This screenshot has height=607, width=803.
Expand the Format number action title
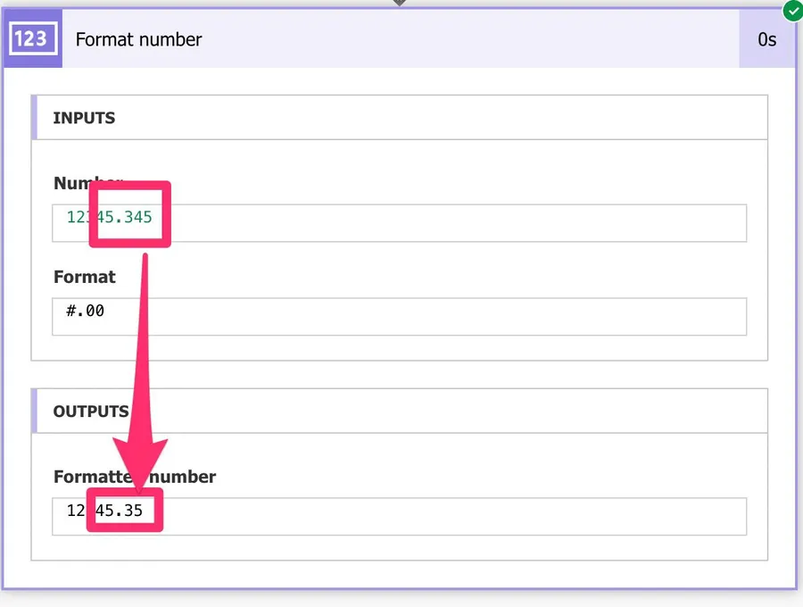[138, 39]
